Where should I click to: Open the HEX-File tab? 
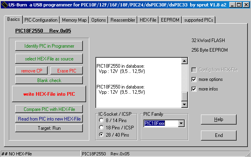pos(148,20)
